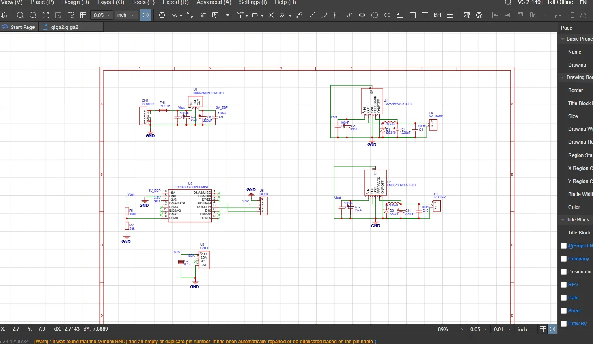593x344 pixels.
Task: Fit the schematic to window icon
Action: click(45, 15)
